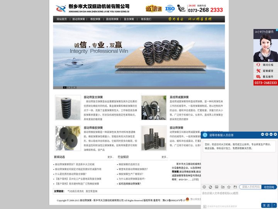Click the police filing badge icon in footer

click(x=187, y=199)
